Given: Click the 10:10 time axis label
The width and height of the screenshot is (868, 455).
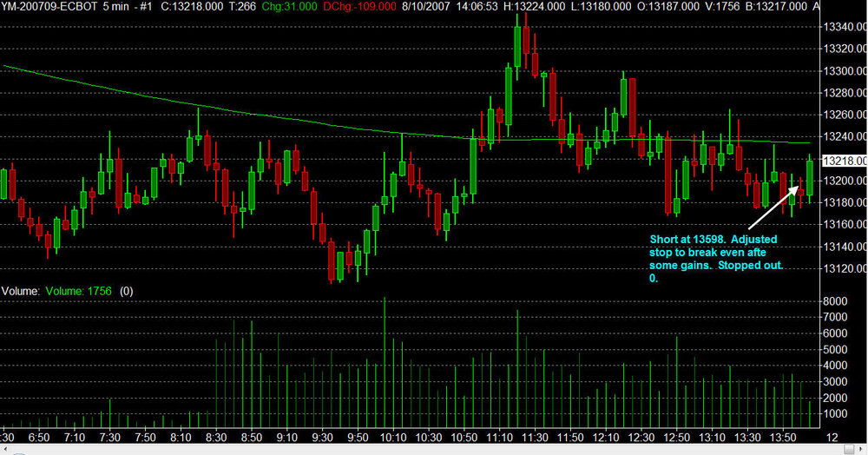Looking at the screenshot, I should (x=393, y=438).
